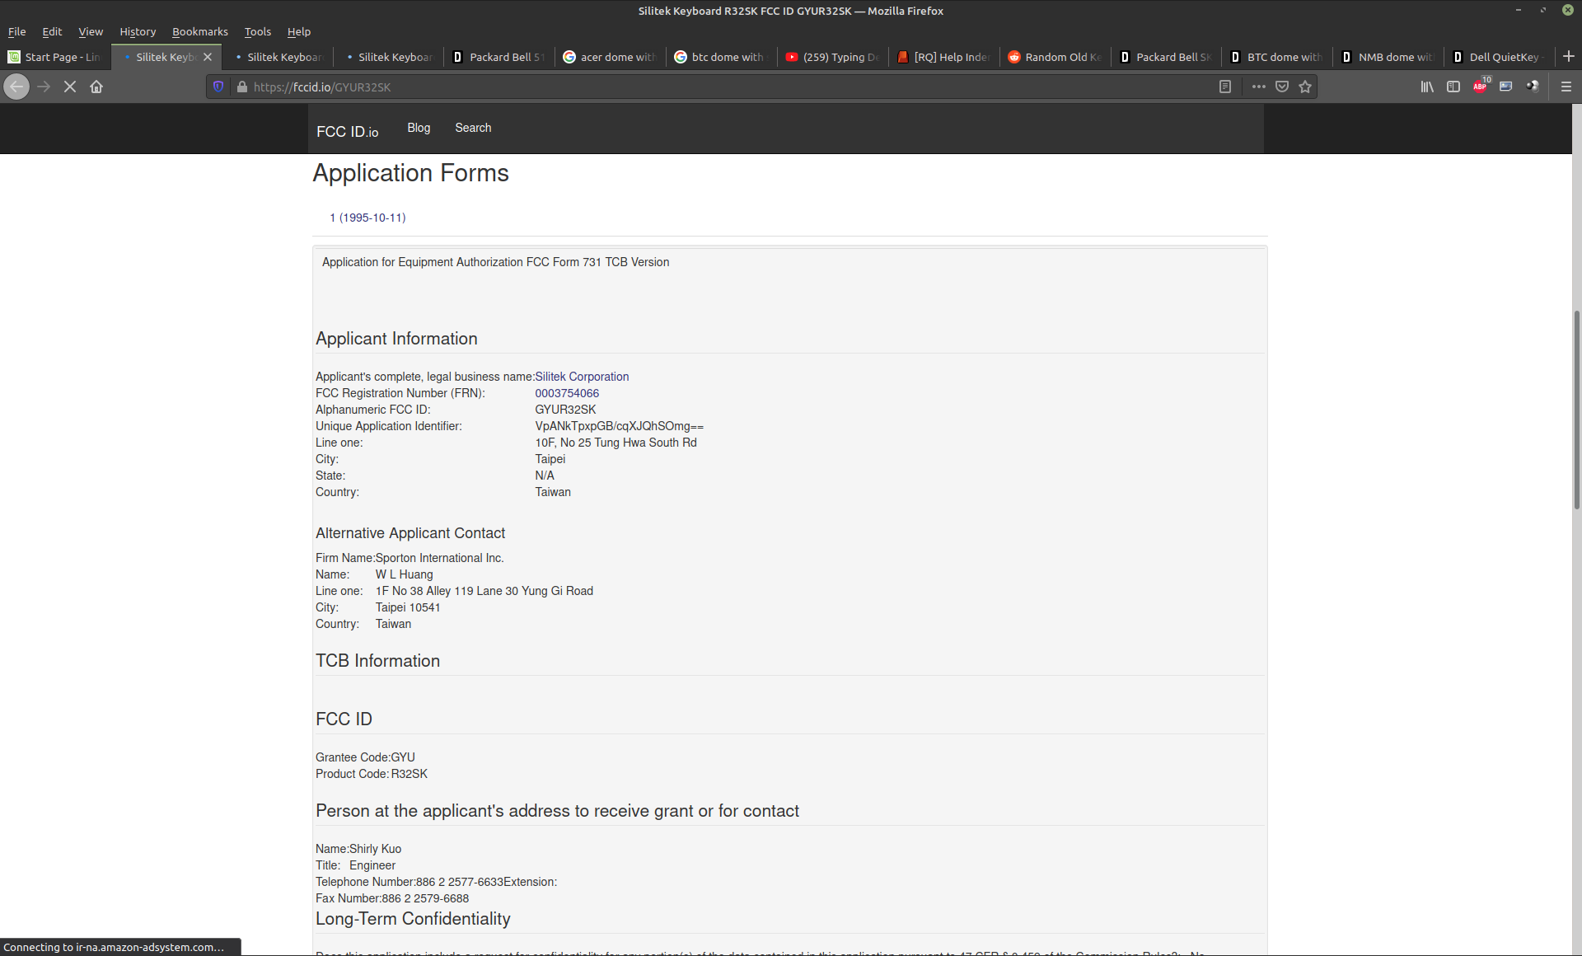Save the page to Pocket
The image size is (1582, 956).
[1282, 86]
